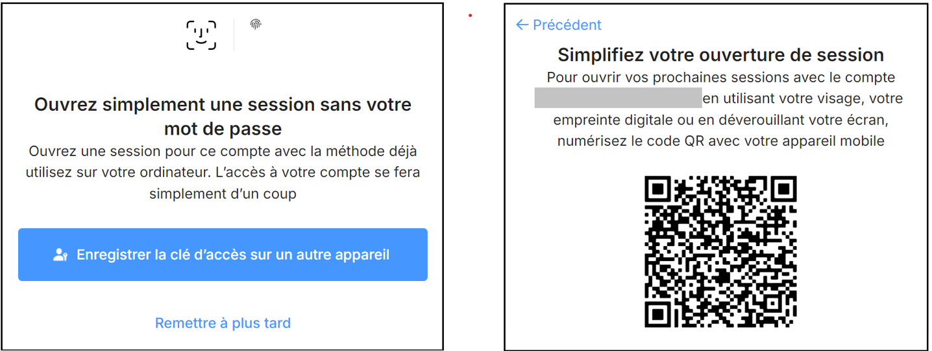Click the small red dot between panels
Viewport: 932px width, 351px height.
pos(470,15)
